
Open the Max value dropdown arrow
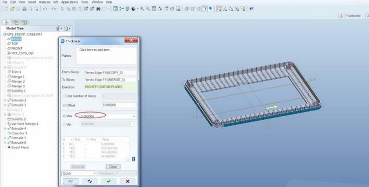(x=134, y=116)
